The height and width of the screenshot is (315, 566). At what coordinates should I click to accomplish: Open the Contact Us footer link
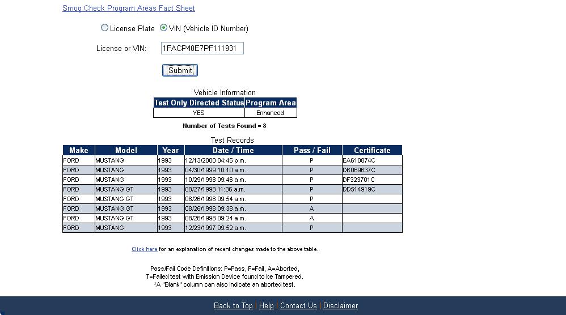[x=298, y=306]
